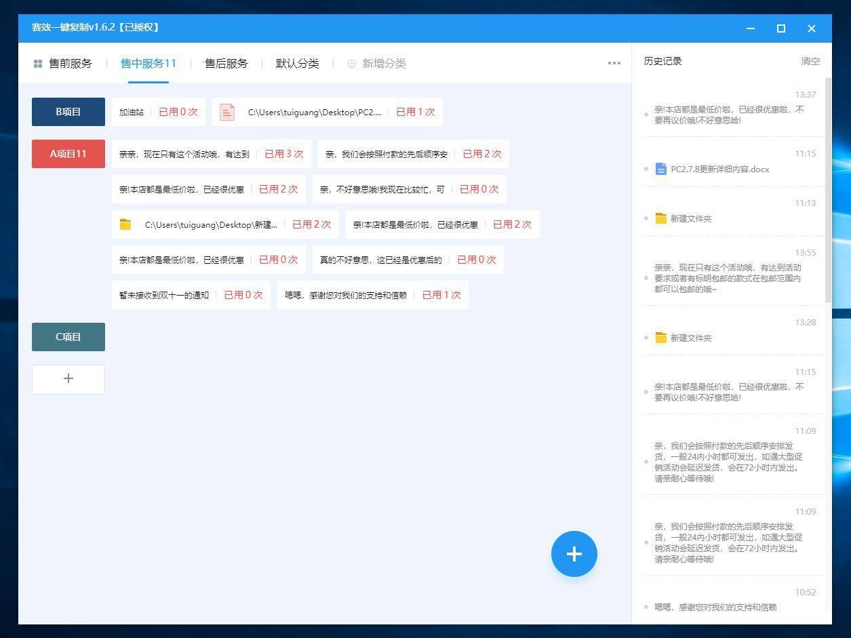Click 已用 1 次 label in B项目 row

tap(416, 112)
